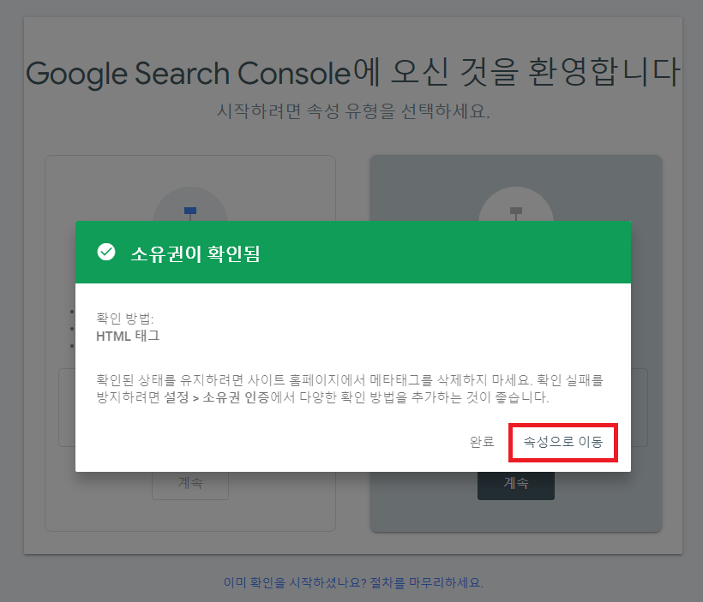The width and height of the screenshot is (703, 602).
Task: Click the blue domain icon on left card
Action: [190, 210]
